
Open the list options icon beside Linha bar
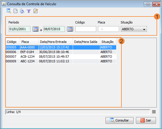(154, 112)
